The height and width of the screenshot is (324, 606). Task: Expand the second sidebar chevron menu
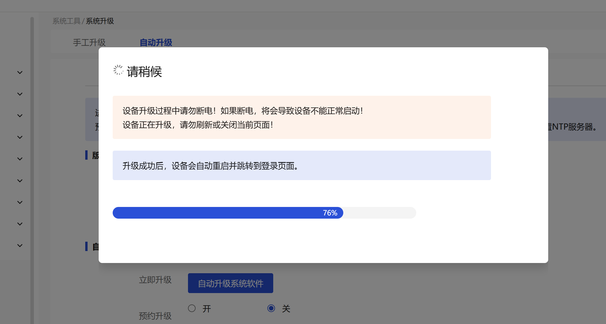(20, 94)
